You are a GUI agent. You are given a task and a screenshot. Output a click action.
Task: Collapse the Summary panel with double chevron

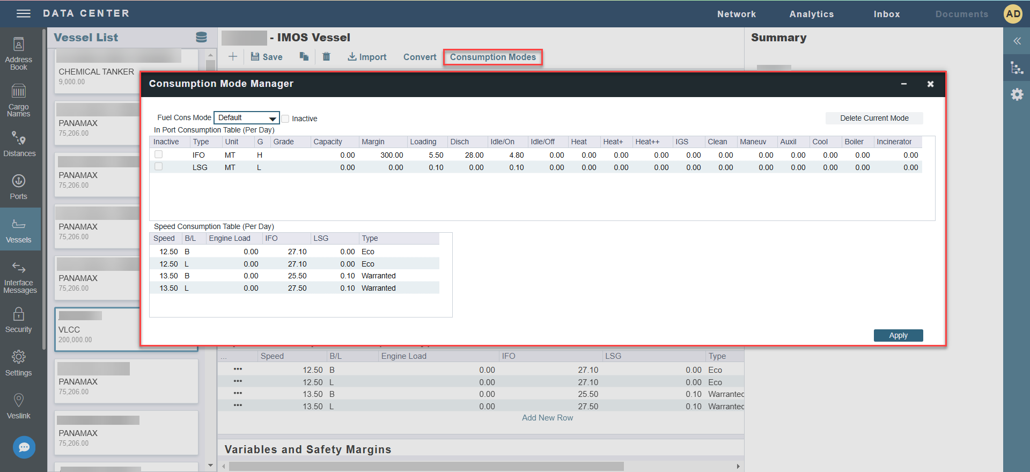pos(1017,41)
